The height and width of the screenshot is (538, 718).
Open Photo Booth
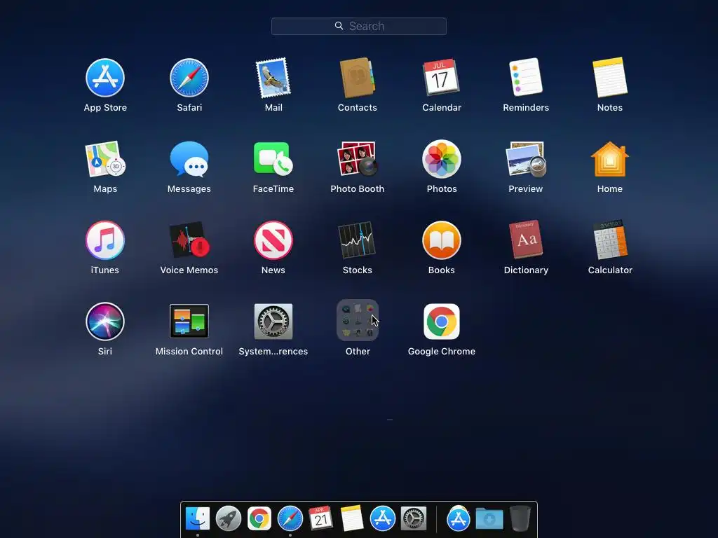357,159
